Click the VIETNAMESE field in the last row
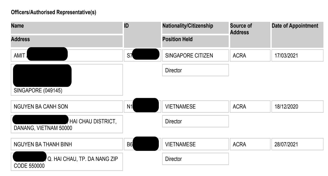 (x=195, y=144)
